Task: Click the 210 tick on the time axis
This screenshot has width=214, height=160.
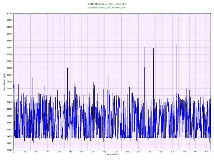Action: point(93,152)
